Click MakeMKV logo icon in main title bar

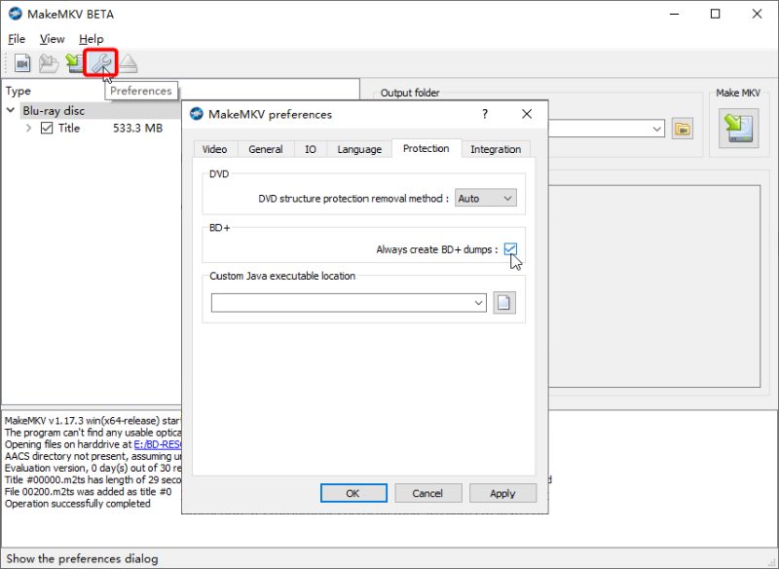pos(16,14)
